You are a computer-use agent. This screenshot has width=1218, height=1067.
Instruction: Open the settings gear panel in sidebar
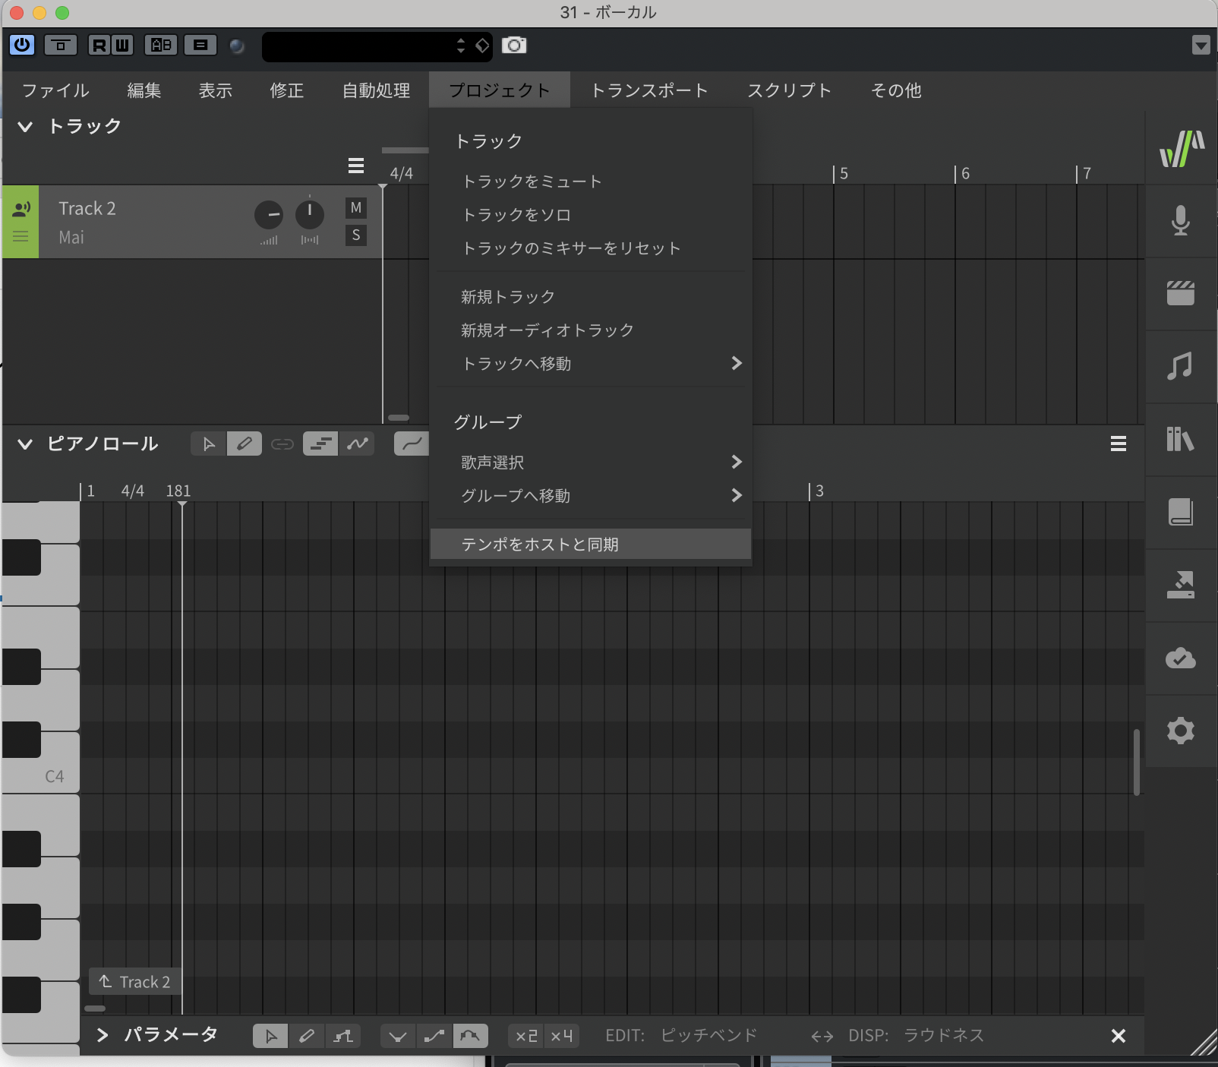[1180, 731]
